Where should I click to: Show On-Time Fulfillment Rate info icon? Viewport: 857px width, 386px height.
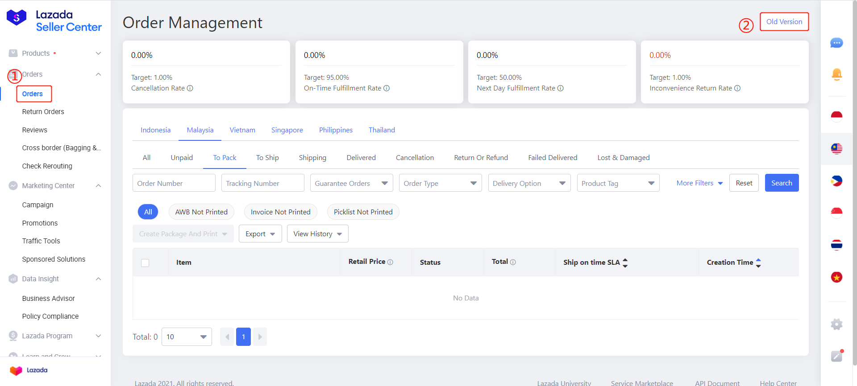(387, 88)
